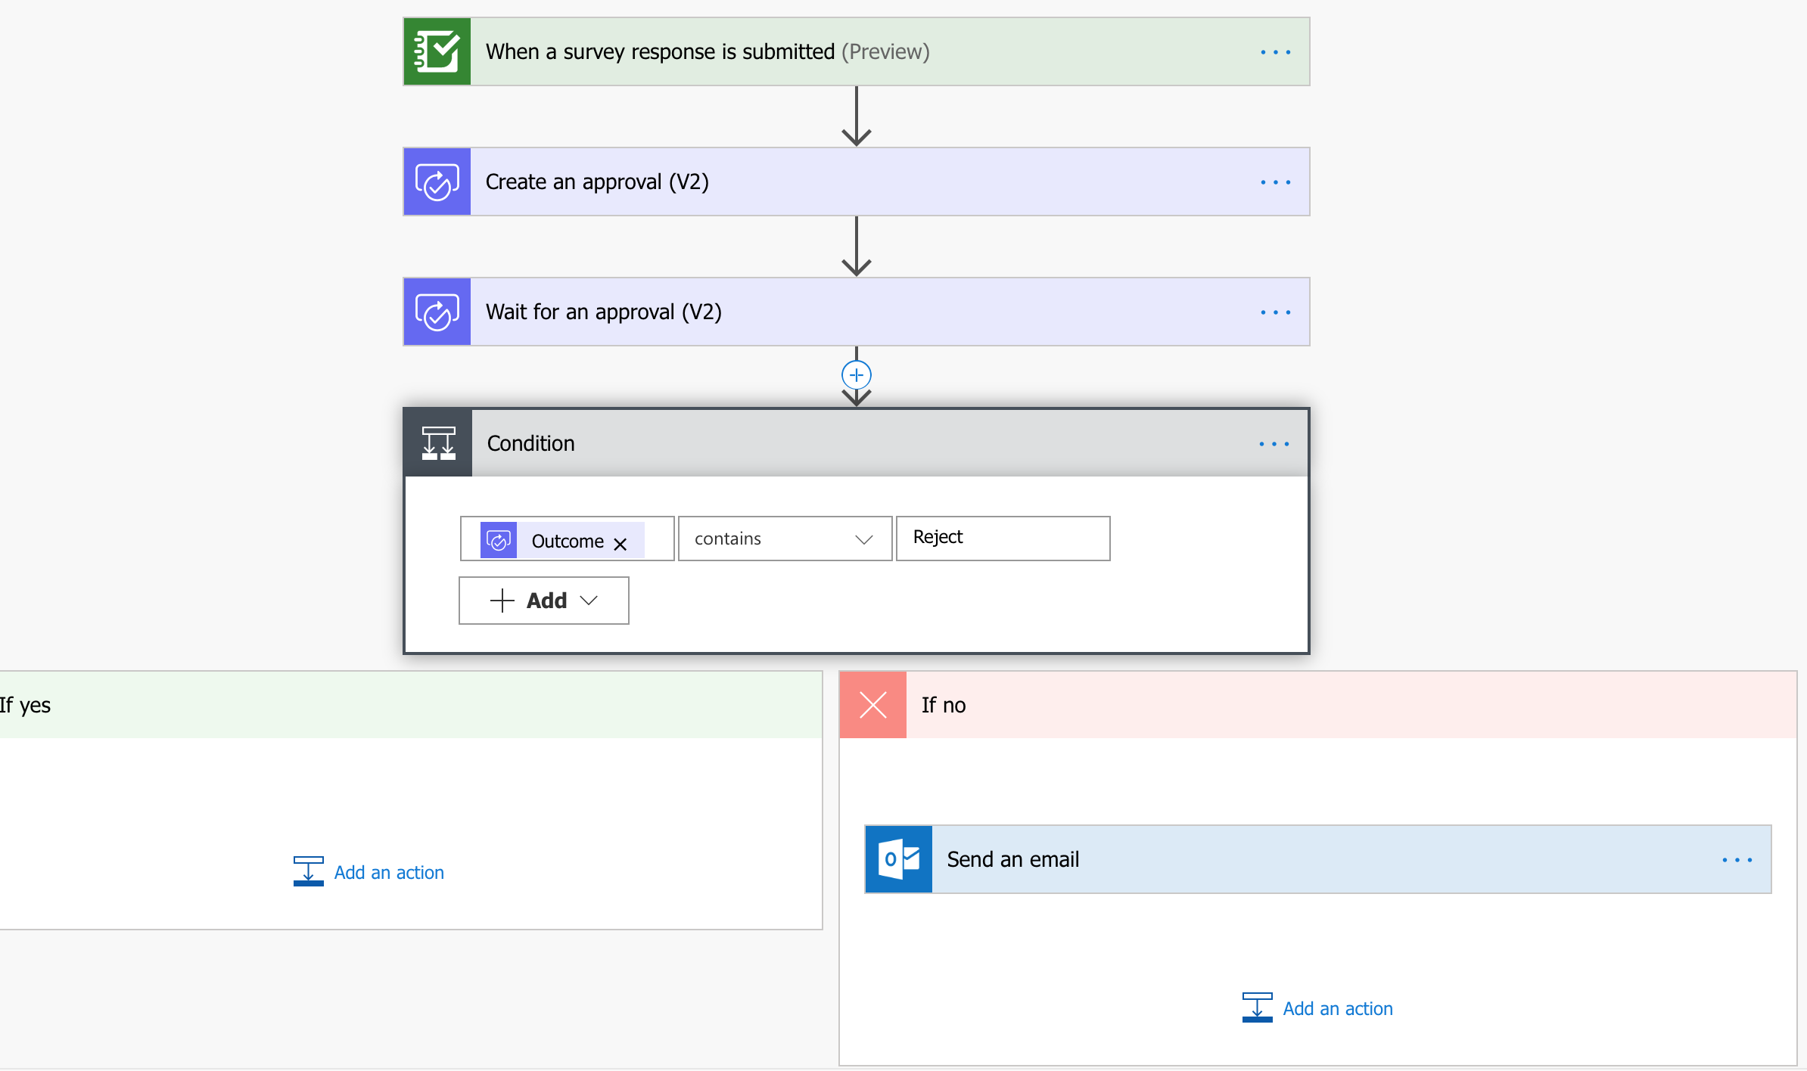Click the survey response trigger icon
1807x1071 pixels.
pos(437,51)
